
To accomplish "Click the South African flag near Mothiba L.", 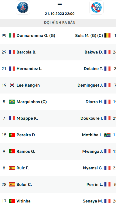I will (107, 135).
